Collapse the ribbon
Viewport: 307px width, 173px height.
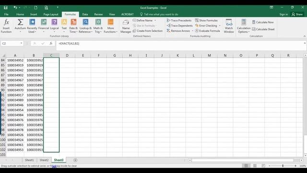tap(305, 36)
